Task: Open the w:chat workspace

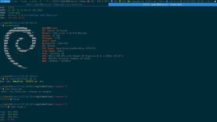Action: coord(33,1)
